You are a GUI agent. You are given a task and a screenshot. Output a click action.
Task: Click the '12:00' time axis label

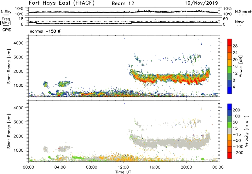click(123, 167)
